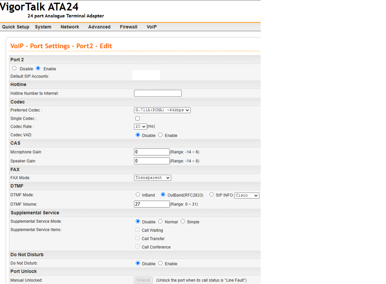This screenshot has width=386, height=284.
Task: Open the Quick Setup menu
Action: point(15,27)
